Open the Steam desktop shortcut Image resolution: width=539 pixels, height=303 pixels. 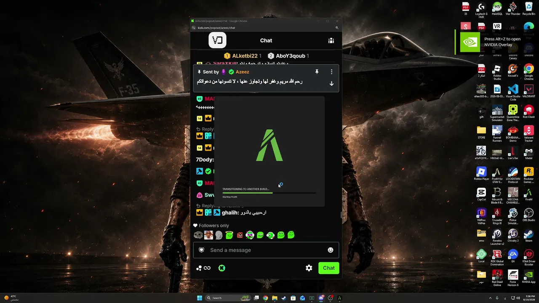pyautogui.click(x=528, y=235)
